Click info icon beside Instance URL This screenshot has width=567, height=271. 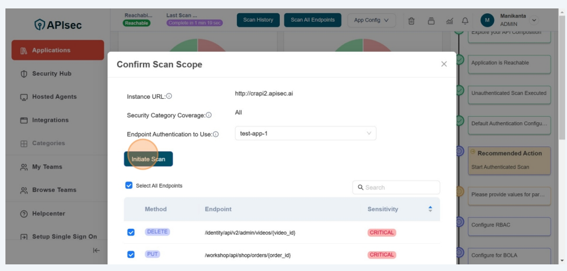[x=169, y=96]
